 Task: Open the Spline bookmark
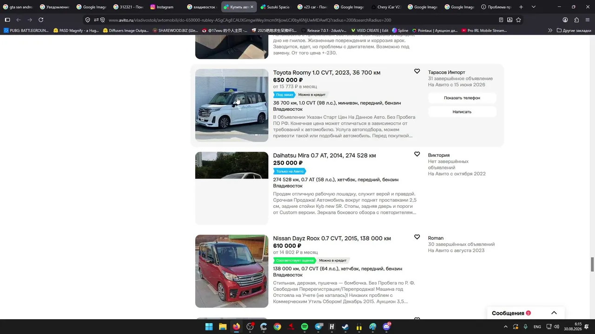coord(400,31)
